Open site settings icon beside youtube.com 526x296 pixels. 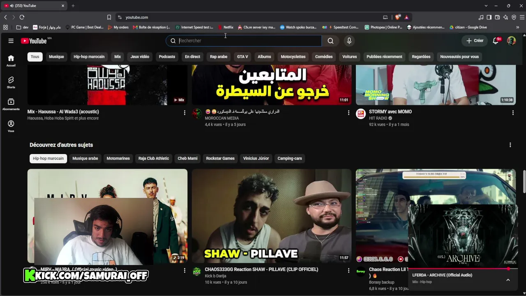coord(120,17)
